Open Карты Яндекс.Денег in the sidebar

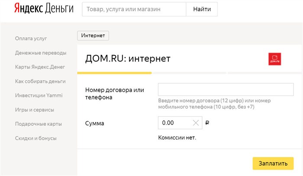tap(40, 67)
